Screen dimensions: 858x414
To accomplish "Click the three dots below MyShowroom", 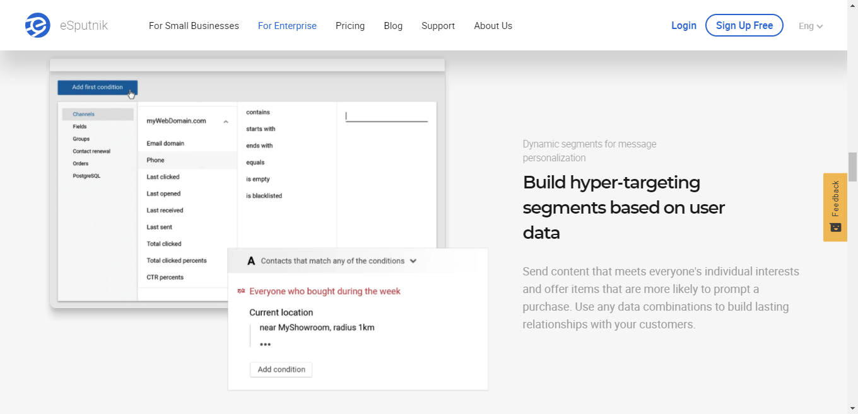I will (x=265, y=345).
